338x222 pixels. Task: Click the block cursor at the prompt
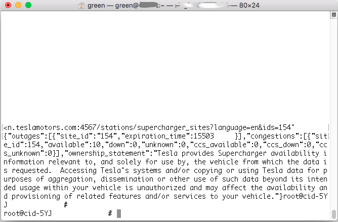point(119,213)
